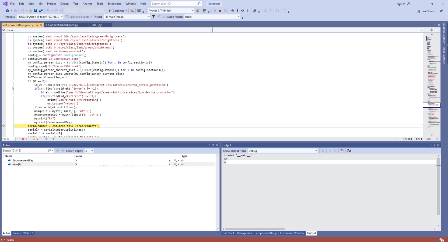Open the Analyze menu

point(87,4)
